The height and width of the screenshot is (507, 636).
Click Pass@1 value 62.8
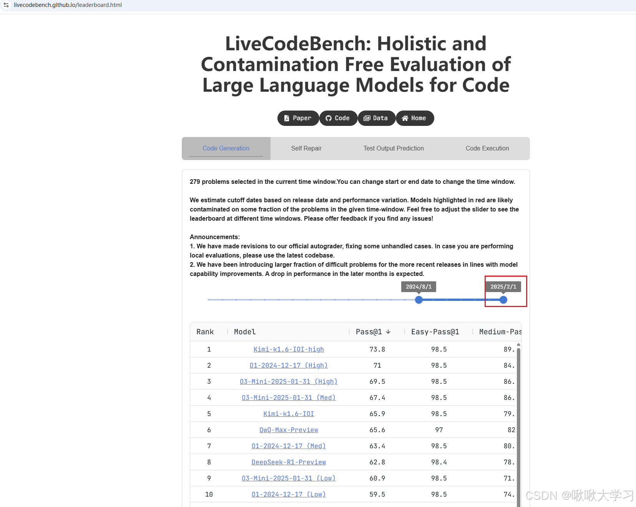(x=377, y=462)
